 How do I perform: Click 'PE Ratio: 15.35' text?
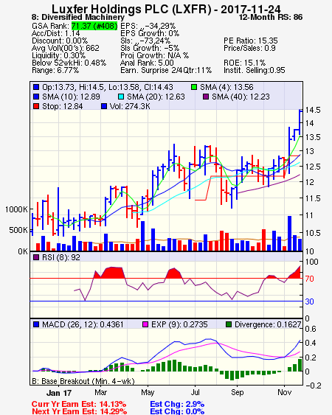click(251, 41)
